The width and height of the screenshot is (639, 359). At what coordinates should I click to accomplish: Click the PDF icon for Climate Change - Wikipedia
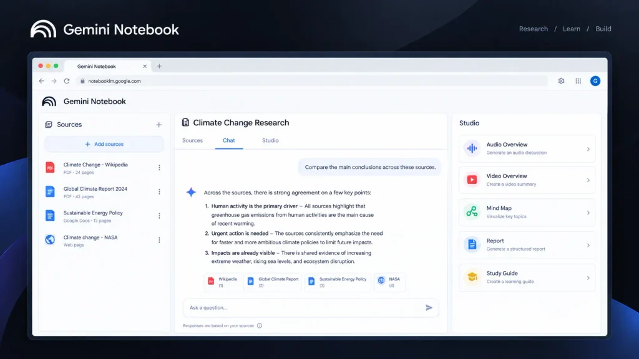pyautogui.click(x=50, y=167)
